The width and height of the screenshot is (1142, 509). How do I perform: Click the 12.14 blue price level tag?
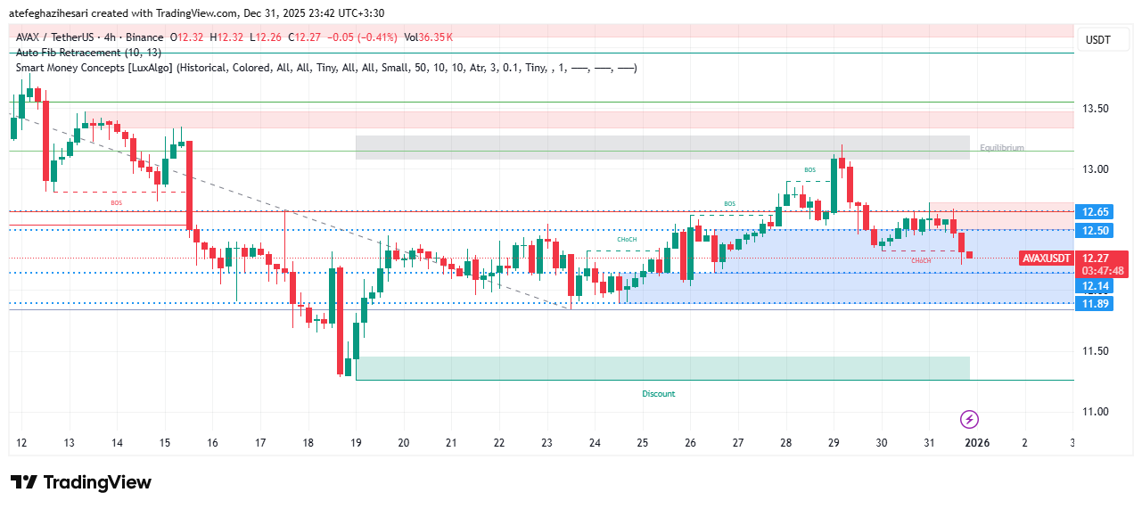1095,286
